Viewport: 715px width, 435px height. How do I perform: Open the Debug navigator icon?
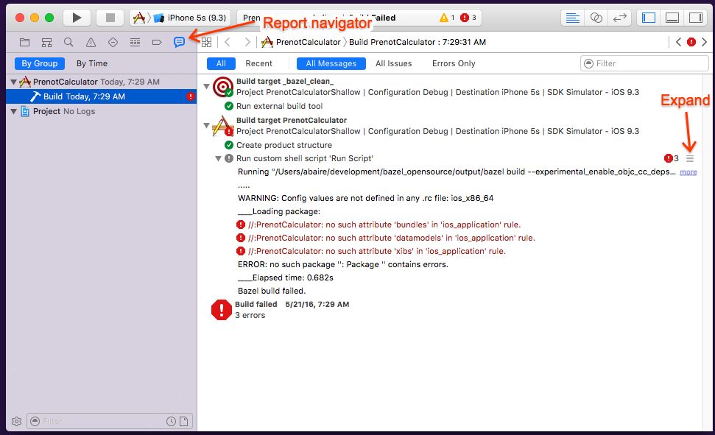click(135, 43)
